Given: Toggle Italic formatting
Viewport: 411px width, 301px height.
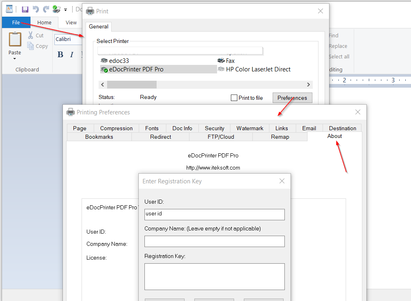Looking at the screenshot, I should pos(71,54).
